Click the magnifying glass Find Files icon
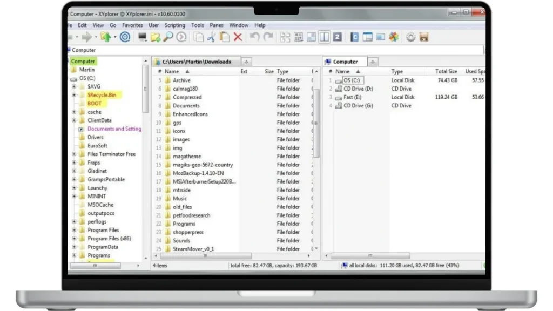Screen dimensions: 553x311 pyautogui.click(x=168, y=37)
